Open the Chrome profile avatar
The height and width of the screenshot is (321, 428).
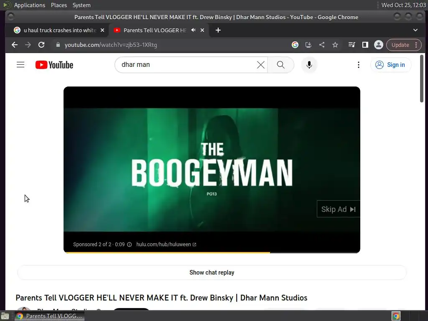point(378,45)
